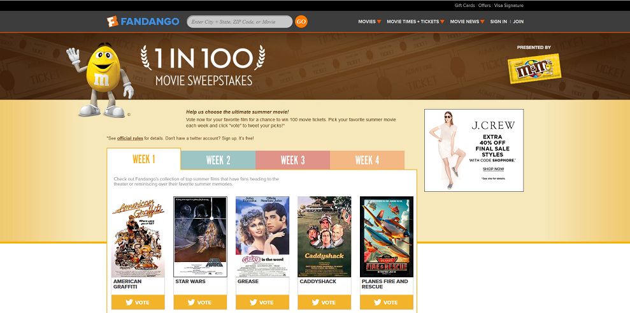Click the J.CREW brand name in ad
Image resolution: width=630 pixels, height=313 pixels.
point(493,126)
